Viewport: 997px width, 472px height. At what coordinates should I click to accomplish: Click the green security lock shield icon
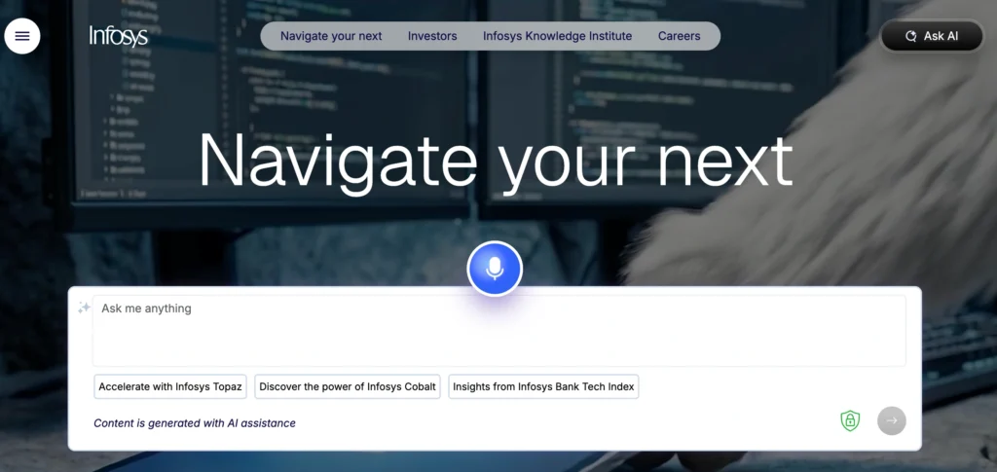pos(850,420)
